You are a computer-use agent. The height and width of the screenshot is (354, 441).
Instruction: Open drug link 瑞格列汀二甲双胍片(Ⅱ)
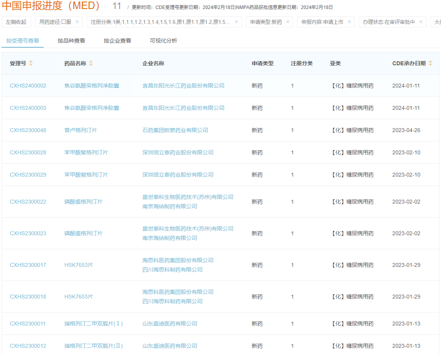[93, 346]
